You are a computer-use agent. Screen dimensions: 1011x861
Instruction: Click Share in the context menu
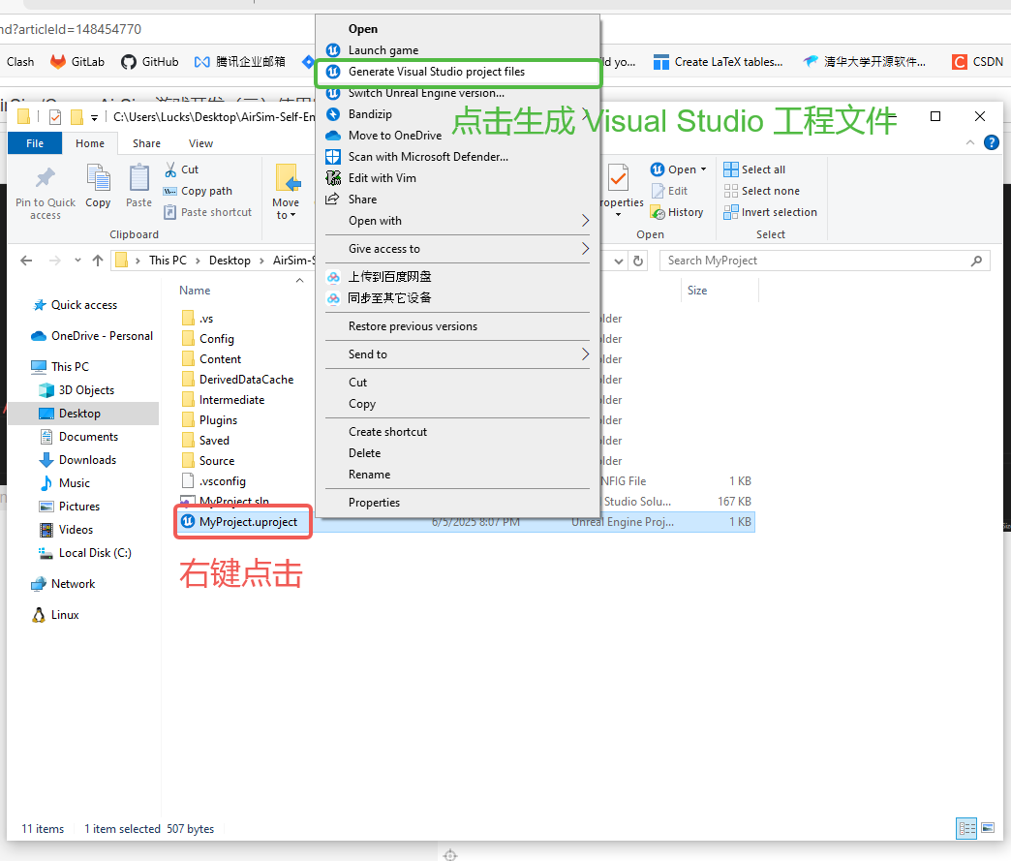[457, 200]
